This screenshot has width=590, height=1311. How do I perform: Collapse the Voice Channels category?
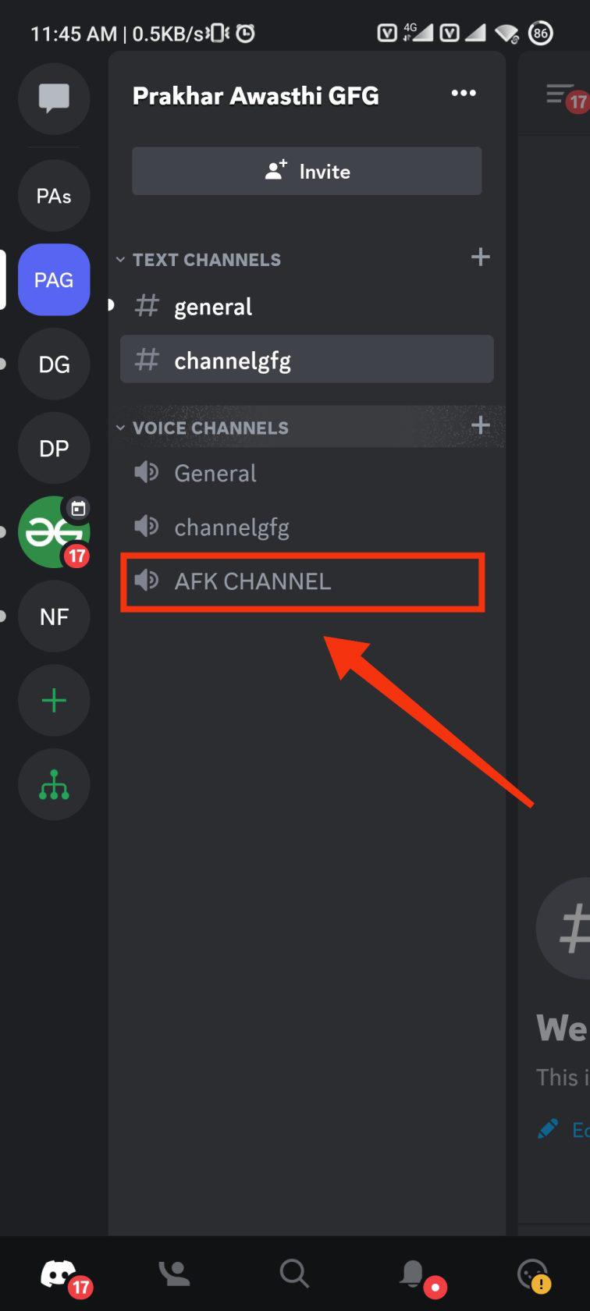point(203,428)
